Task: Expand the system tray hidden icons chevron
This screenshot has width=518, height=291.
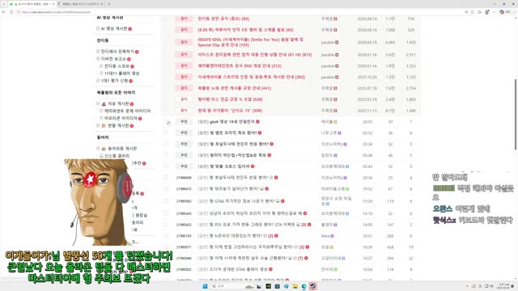Action: click(467, 286)
